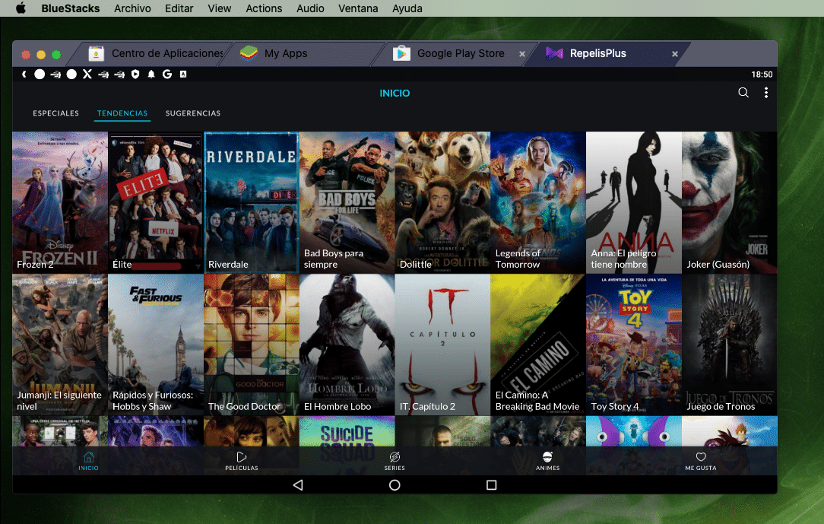Click the Google G icon in the status bar

166,74
